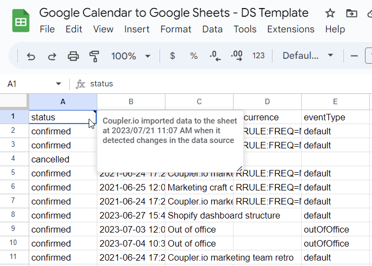The image size is (372, 266).
Task: Open the Default font dropdown
Action: (308, 56)
